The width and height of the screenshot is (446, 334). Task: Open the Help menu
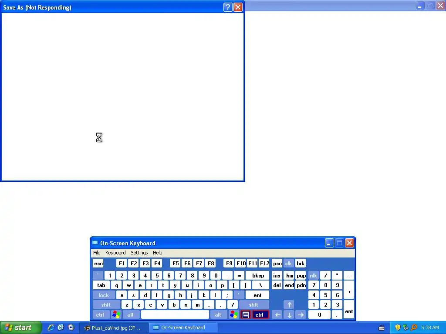point(158,253)
